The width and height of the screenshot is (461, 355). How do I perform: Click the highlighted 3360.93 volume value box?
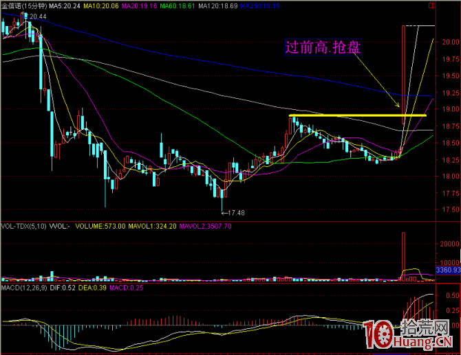[448, 270]
